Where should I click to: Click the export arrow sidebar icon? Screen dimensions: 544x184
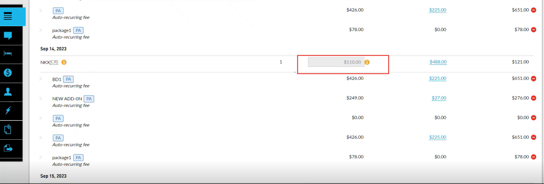8,149
